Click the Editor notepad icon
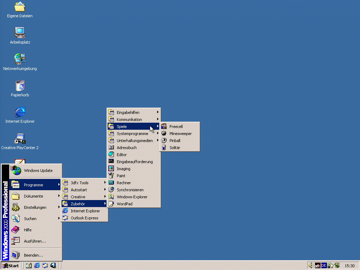The image size is (360, 270). pos(111,155)
